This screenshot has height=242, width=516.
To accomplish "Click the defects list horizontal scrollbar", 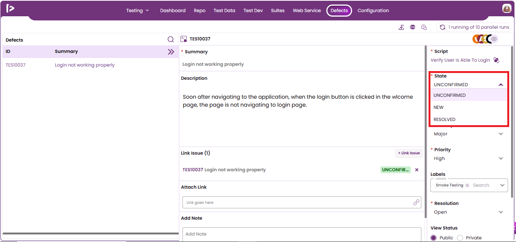I will (90, 234).
